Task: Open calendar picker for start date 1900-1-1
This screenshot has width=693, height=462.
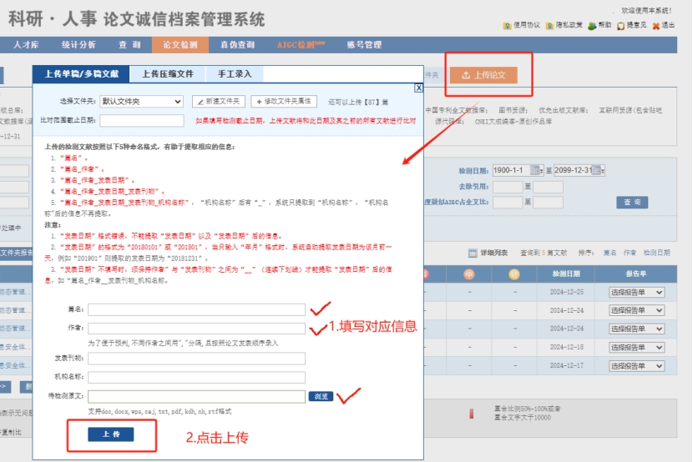Action: (537, 170)
